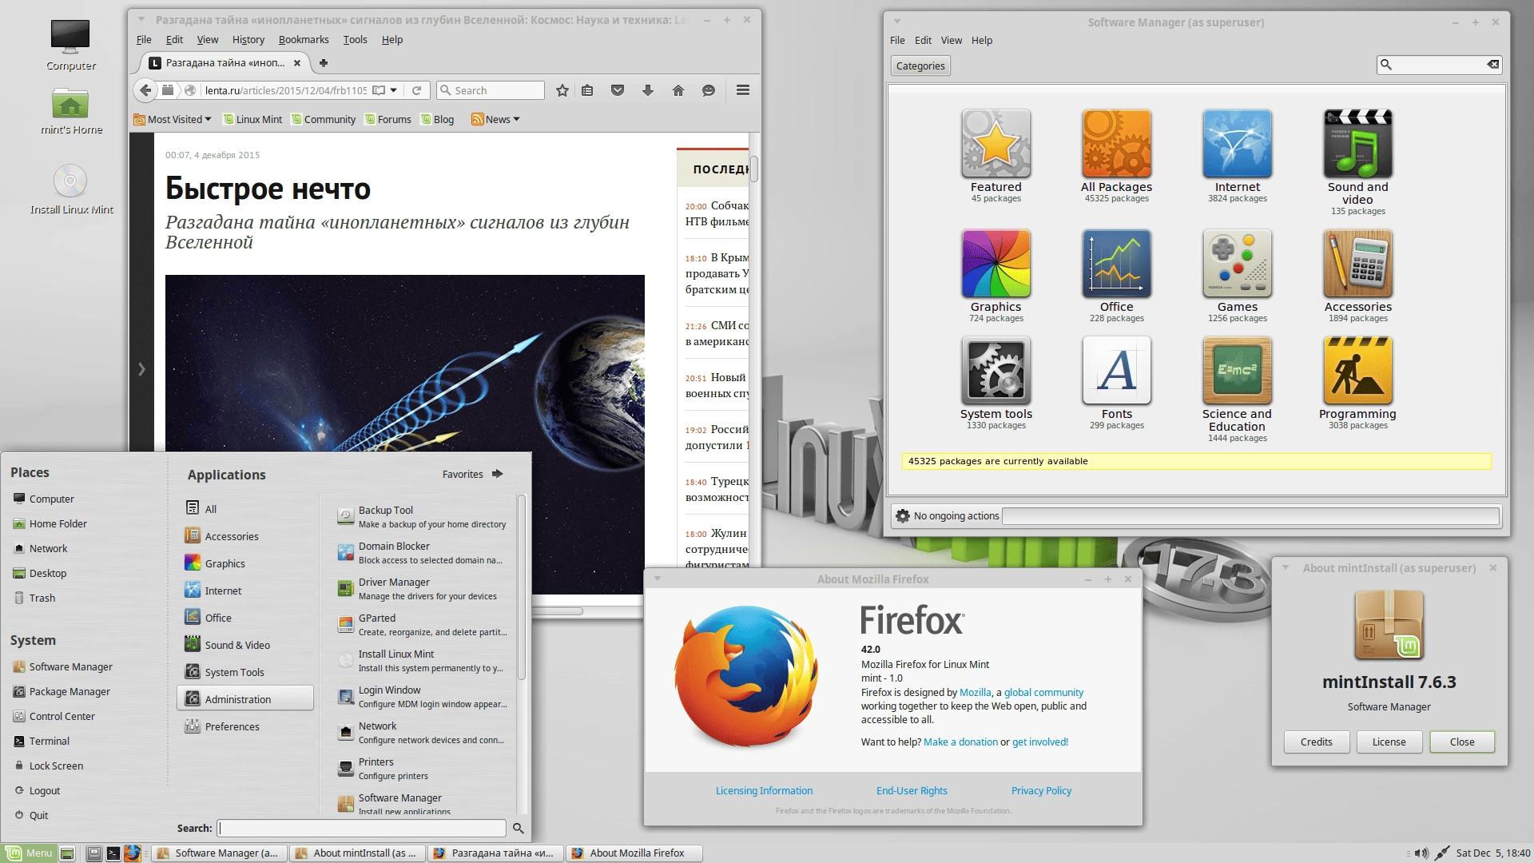Viewport: 1534px width, 863px height.
Task: Open the Edit menu in Software Manager
Action: pyautogui.click(x=923, y=40)
